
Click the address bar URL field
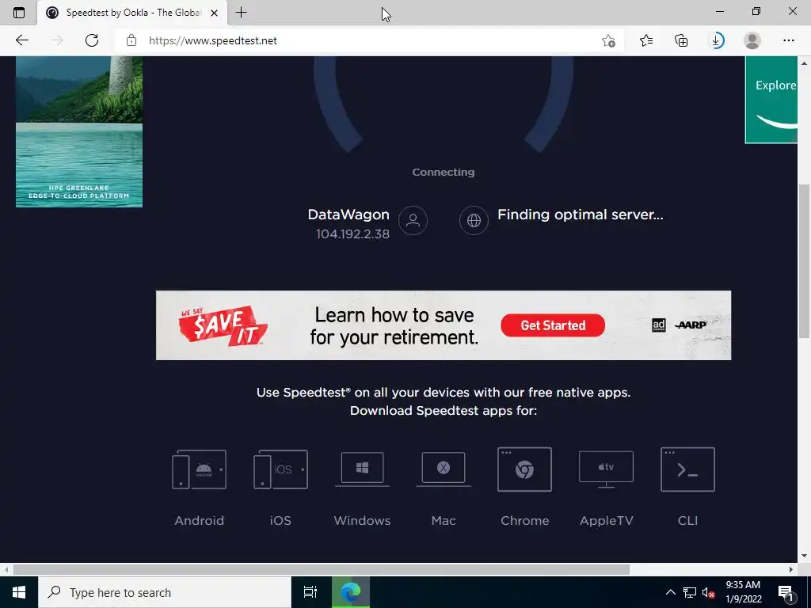(x=367, y=40)
